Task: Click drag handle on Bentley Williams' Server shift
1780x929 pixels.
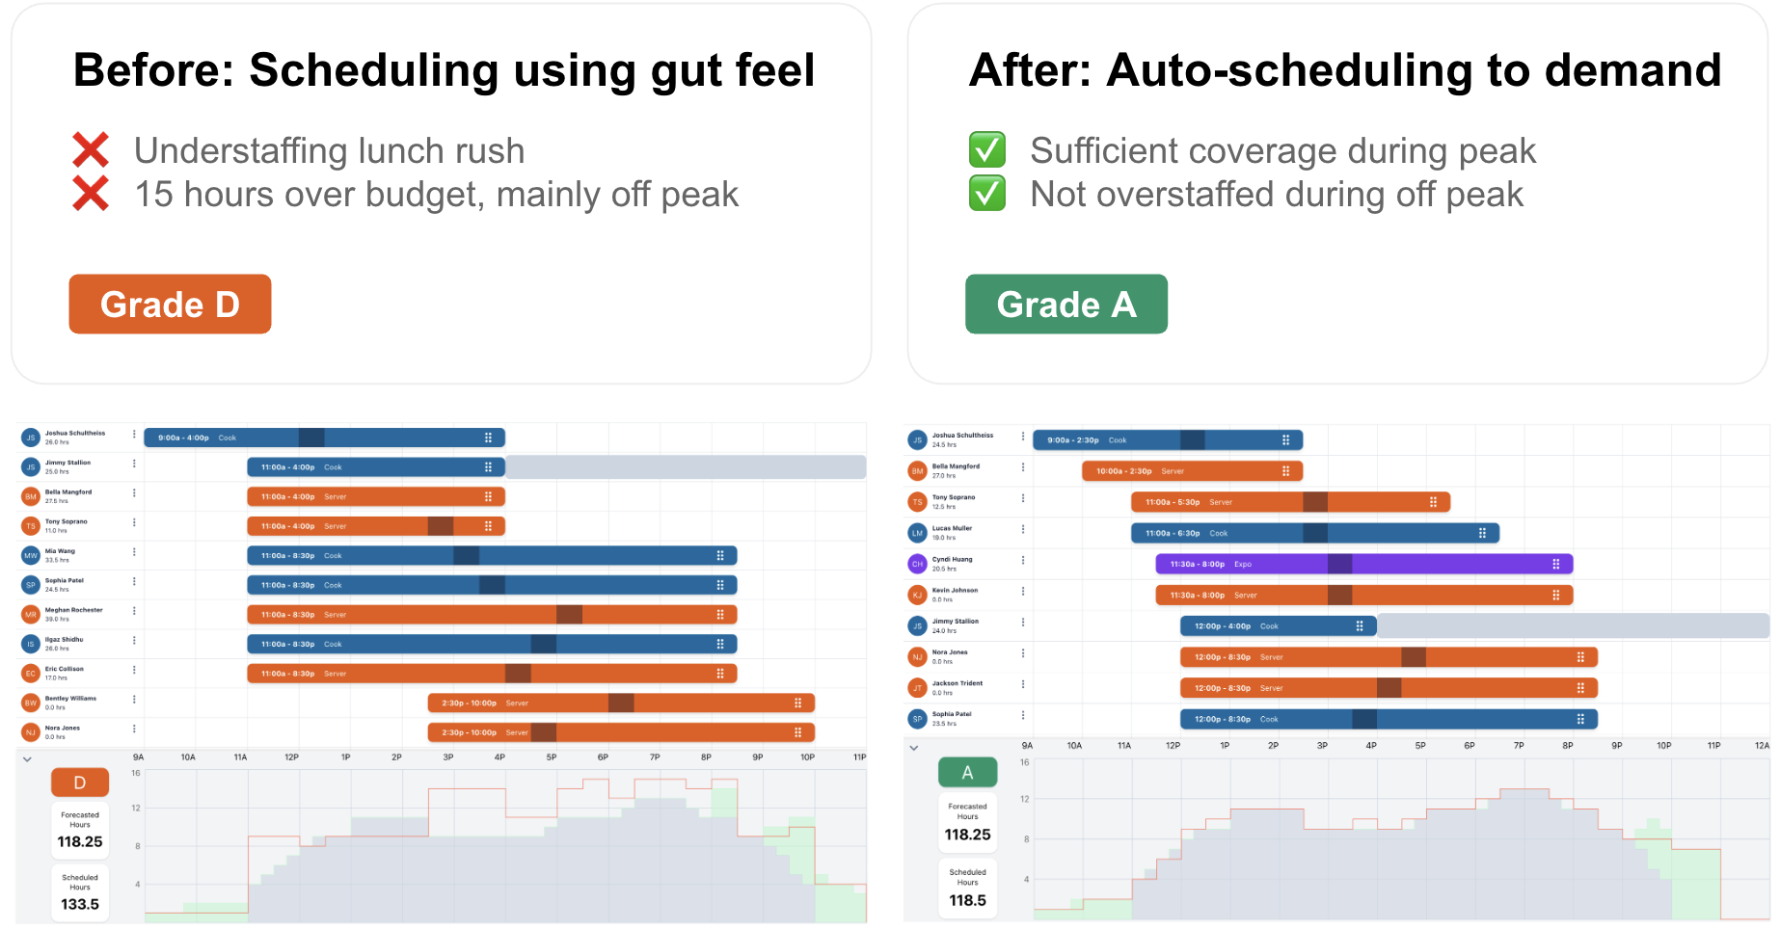Action: (x=797, y=703)
